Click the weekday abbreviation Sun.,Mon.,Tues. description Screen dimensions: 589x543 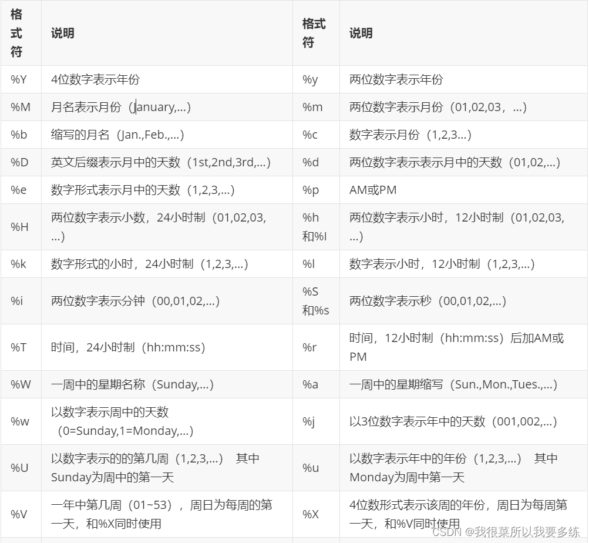(x=453, y=384)
